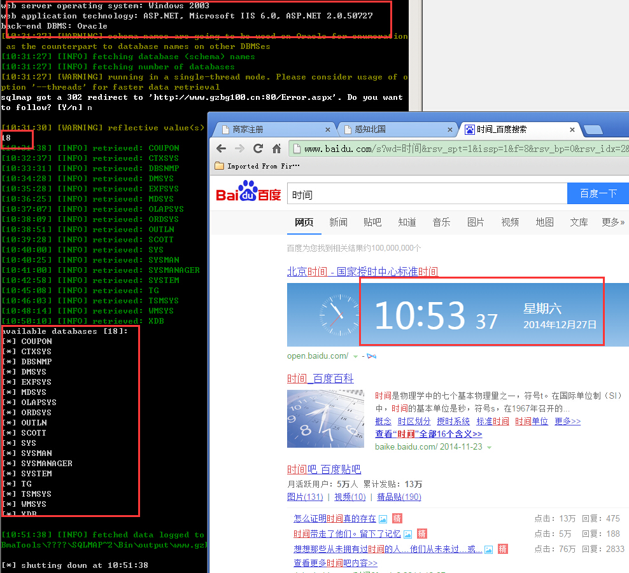Focus the browser address bar
Viewport: 629px width, 573px height.
click(459, 149)
